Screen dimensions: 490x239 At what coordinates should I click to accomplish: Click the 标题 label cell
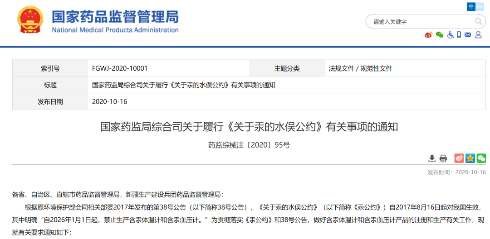coord(50,85)
